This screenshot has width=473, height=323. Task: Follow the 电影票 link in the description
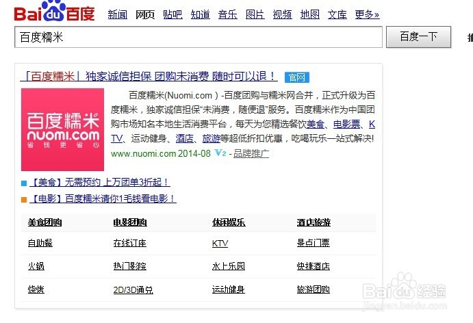(x=346, y=124)
